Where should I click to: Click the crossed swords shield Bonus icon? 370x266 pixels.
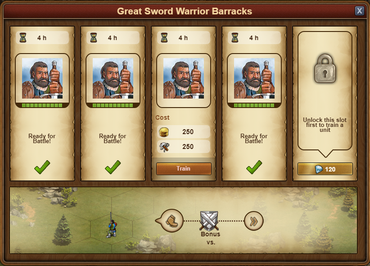pos(209,221)
